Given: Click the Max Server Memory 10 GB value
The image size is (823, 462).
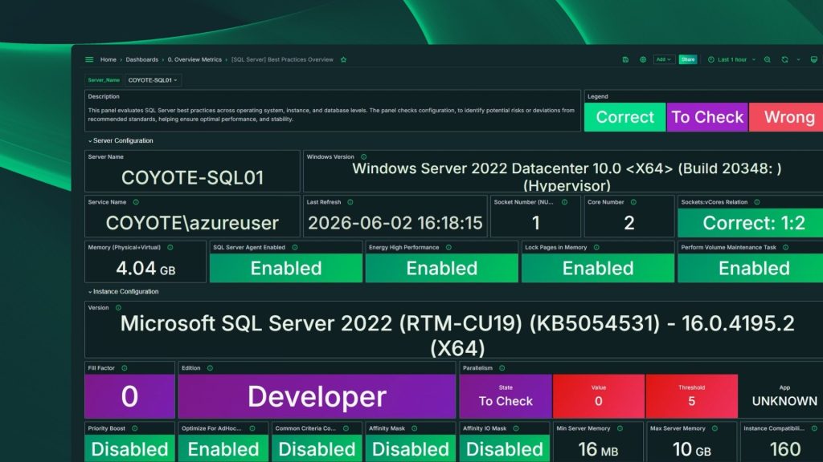Looking at the screenshot, I should pos(691,449).
